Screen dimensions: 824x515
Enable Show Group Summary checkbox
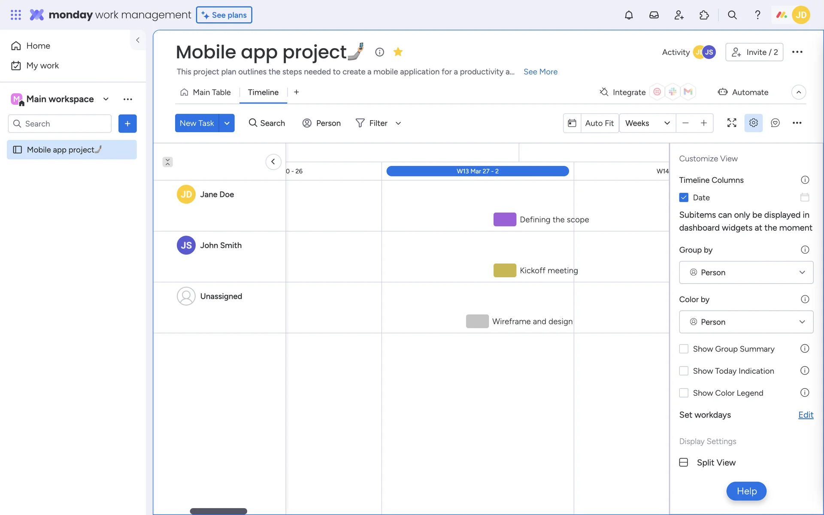coord(684,349)
